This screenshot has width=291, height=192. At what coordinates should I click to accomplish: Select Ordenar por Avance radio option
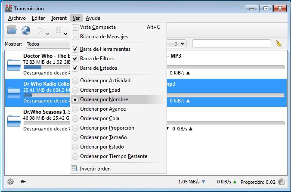(75, 109)
